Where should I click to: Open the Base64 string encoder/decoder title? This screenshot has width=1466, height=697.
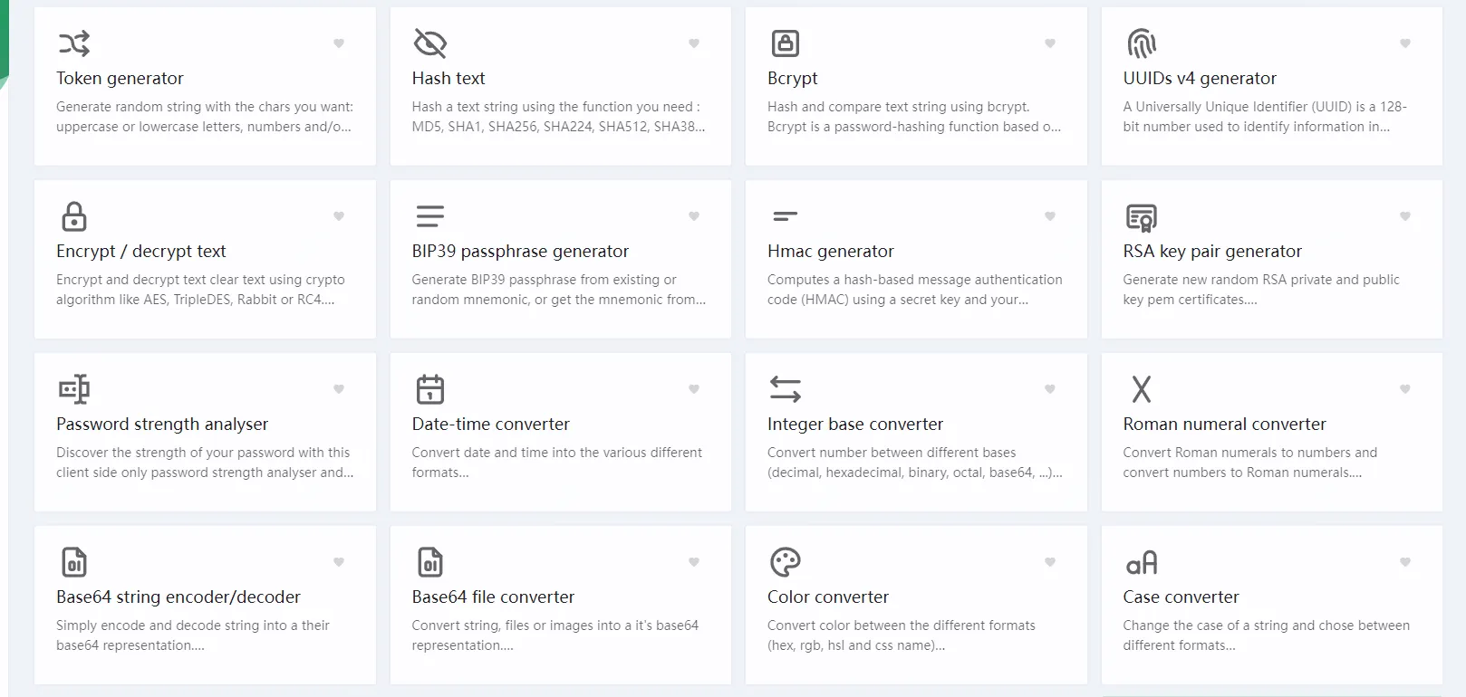tap(178, 597)
